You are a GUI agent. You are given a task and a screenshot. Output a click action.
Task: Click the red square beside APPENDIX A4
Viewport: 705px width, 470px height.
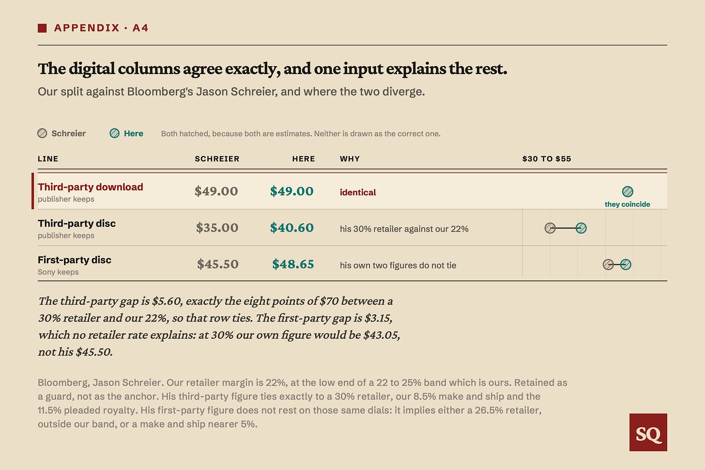pyautogui.click(x=42, y=28)
